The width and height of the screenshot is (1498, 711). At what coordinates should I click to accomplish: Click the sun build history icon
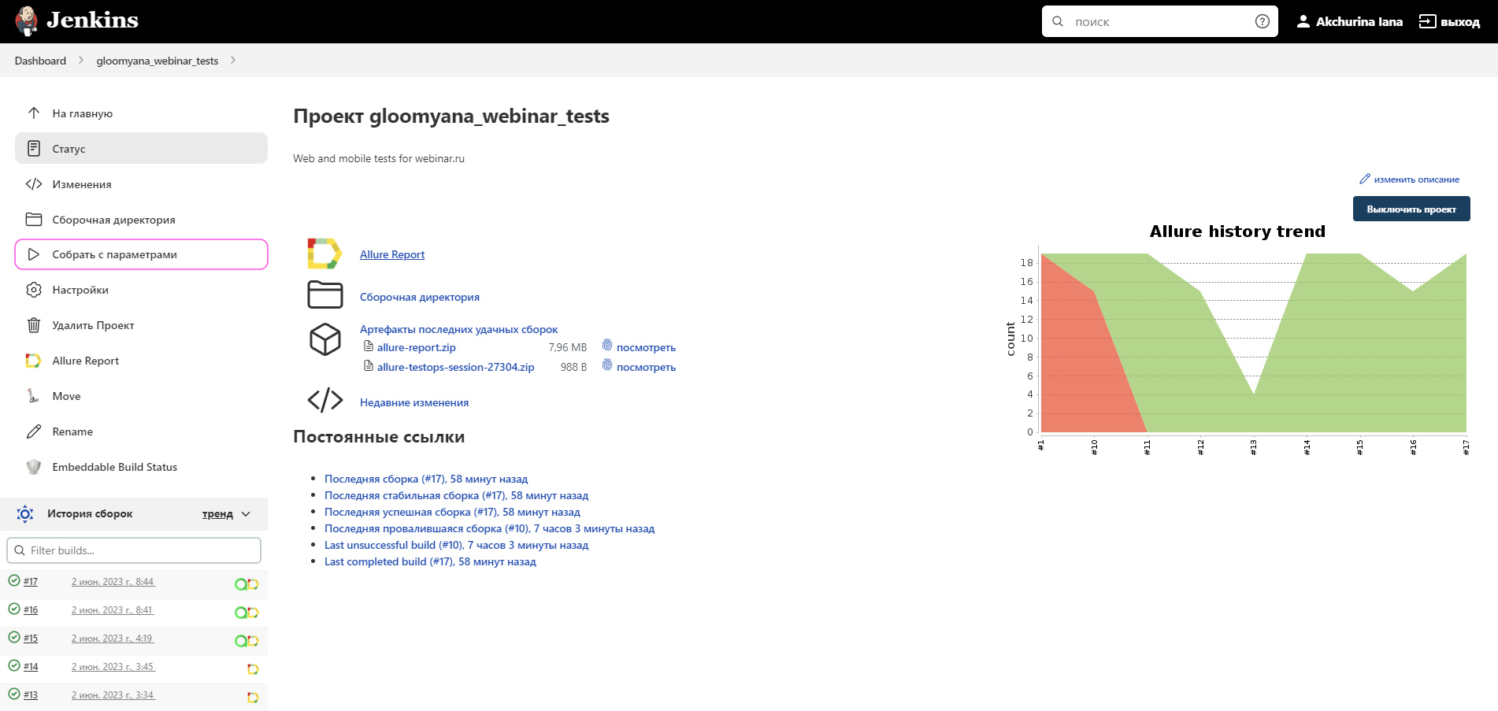[25, 514]
